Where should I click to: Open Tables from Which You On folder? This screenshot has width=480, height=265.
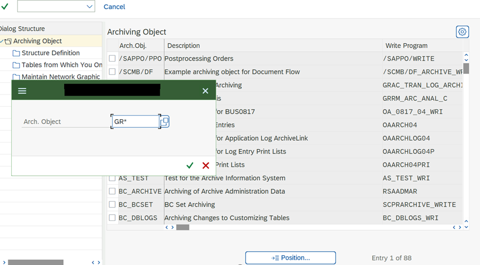(62, 65)
